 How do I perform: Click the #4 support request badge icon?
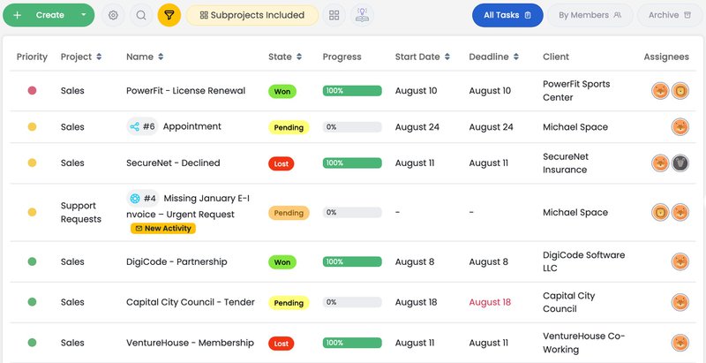pyautogui.click(x=135, y=198)
